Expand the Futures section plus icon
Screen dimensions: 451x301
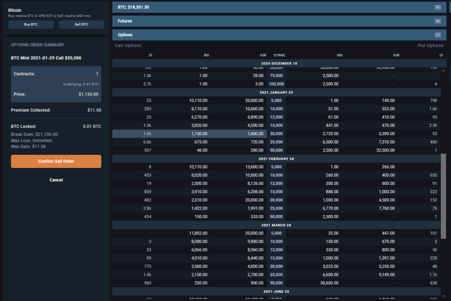click(438, 21)
